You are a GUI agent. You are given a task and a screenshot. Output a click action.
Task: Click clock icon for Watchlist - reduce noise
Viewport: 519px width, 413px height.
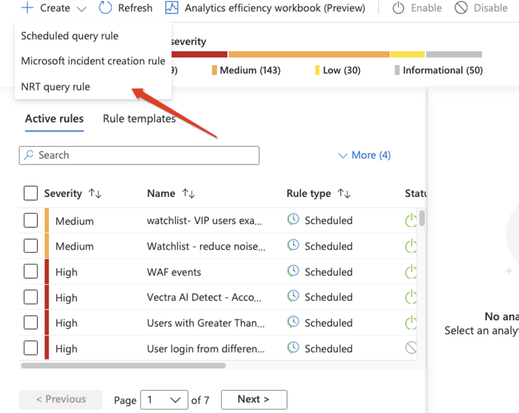(x=293, y=245)
